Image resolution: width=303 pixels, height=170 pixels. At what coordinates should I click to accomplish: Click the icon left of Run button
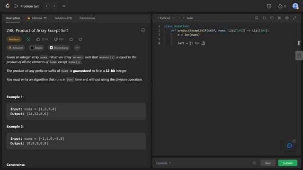[254, 163]
